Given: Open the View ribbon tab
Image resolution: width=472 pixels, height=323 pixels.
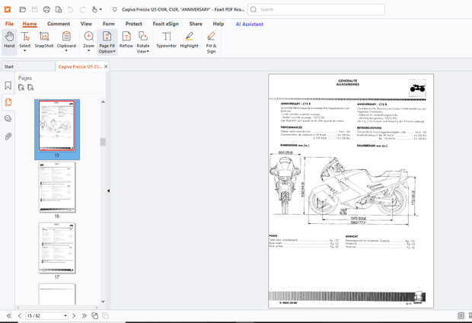Looking at the screenshot, I should pos(86,24).
